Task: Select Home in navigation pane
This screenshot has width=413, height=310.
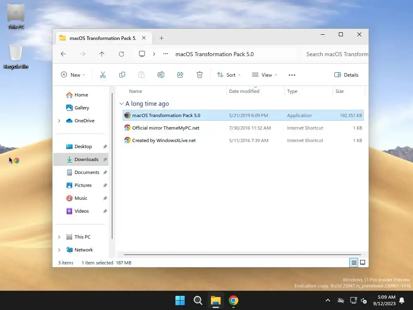Action: click(x=81, y=95)
